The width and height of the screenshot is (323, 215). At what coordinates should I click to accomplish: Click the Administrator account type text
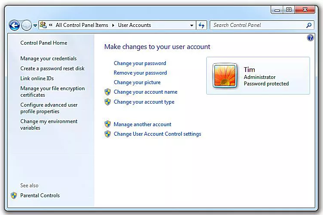coord(259,77)
